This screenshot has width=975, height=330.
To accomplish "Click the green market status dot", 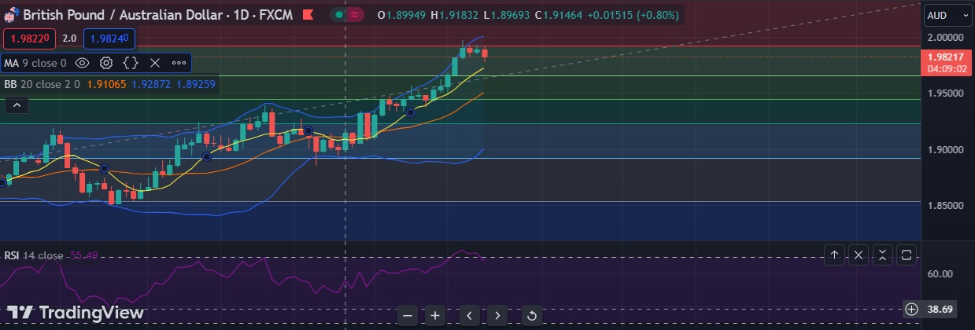I will point(339,15).
